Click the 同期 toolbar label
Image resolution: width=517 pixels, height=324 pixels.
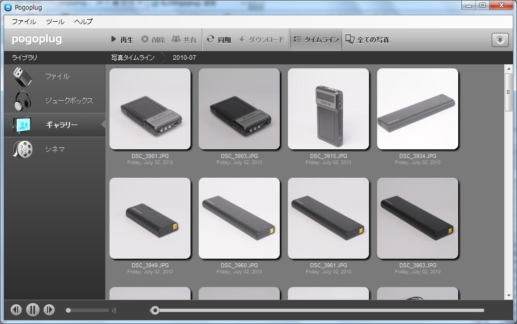tap(224, 40)
